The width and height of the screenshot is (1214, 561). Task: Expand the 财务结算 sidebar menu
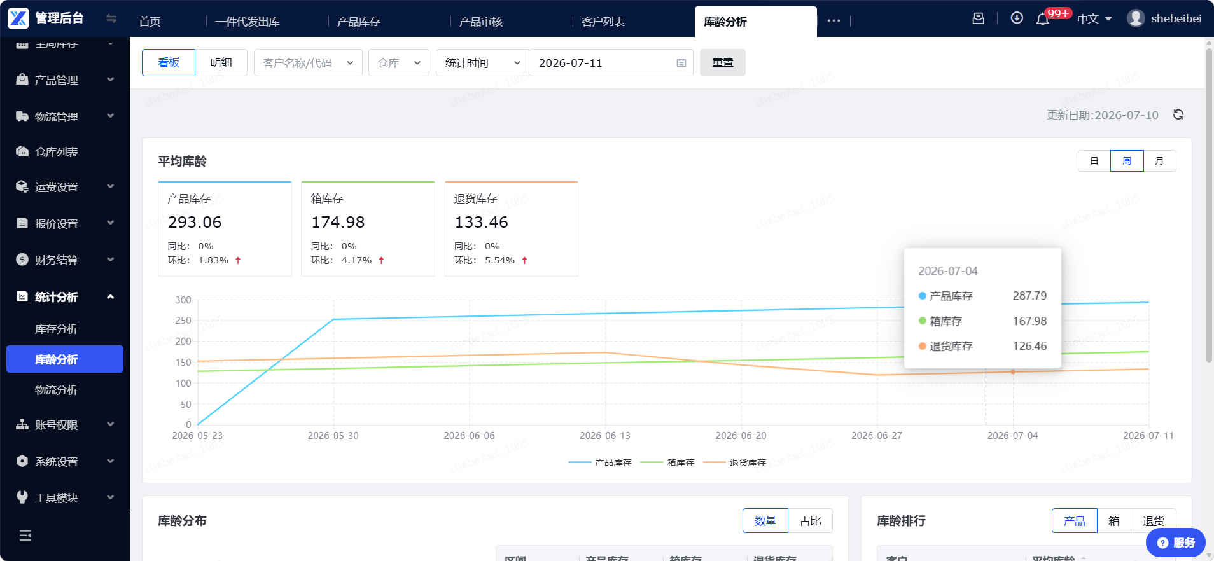click(65, 260)
